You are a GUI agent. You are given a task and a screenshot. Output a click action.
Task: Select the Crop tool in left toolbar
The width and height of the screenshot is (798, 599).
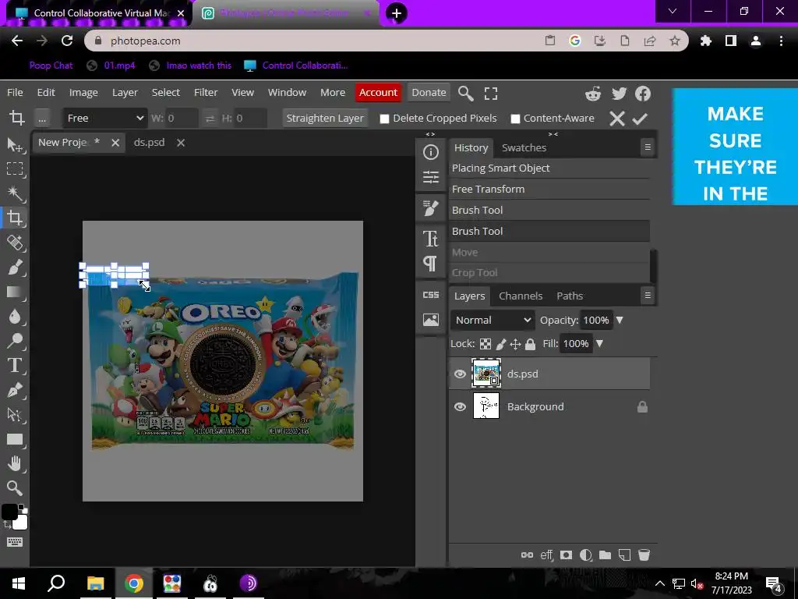click(15, 218)
